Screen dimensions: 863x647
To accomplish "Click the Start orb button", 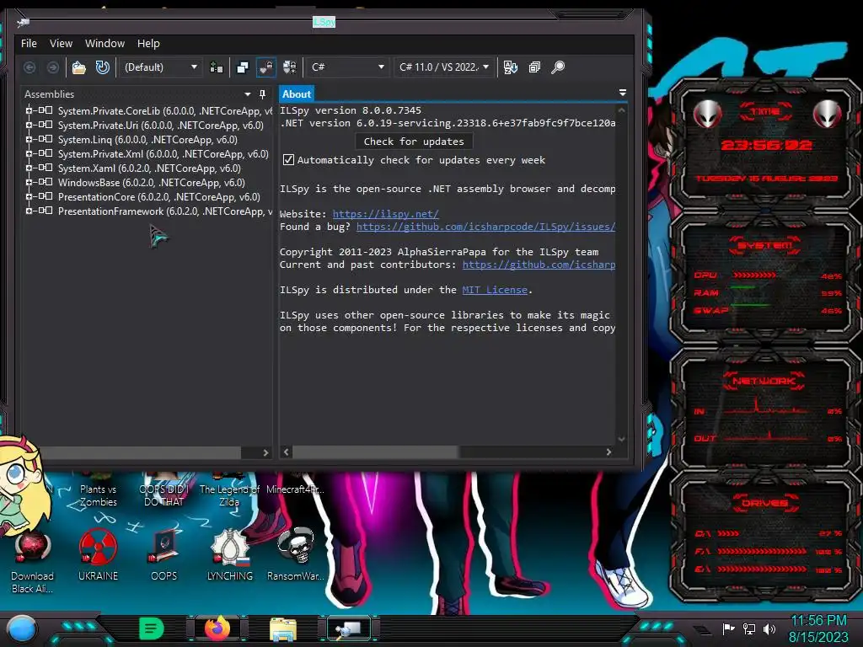I will [21, 629].
